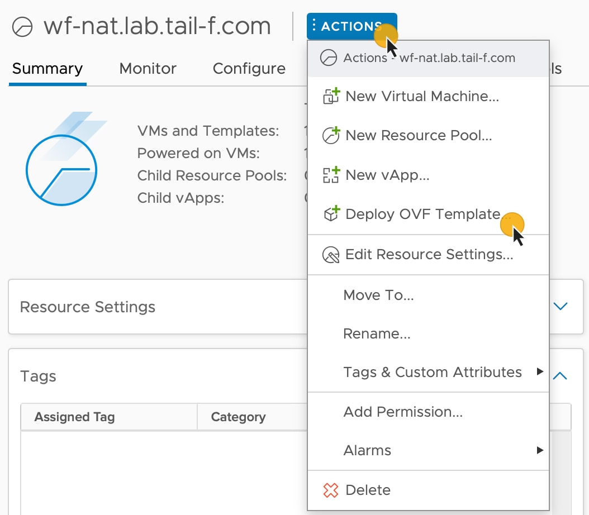Select the Summary tab
The image size is (589, 515).
[x=47, y=69]
